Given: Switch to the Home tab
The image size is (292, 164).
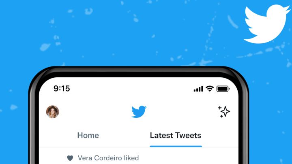Looking at the screenshot, I should point(88,135).
